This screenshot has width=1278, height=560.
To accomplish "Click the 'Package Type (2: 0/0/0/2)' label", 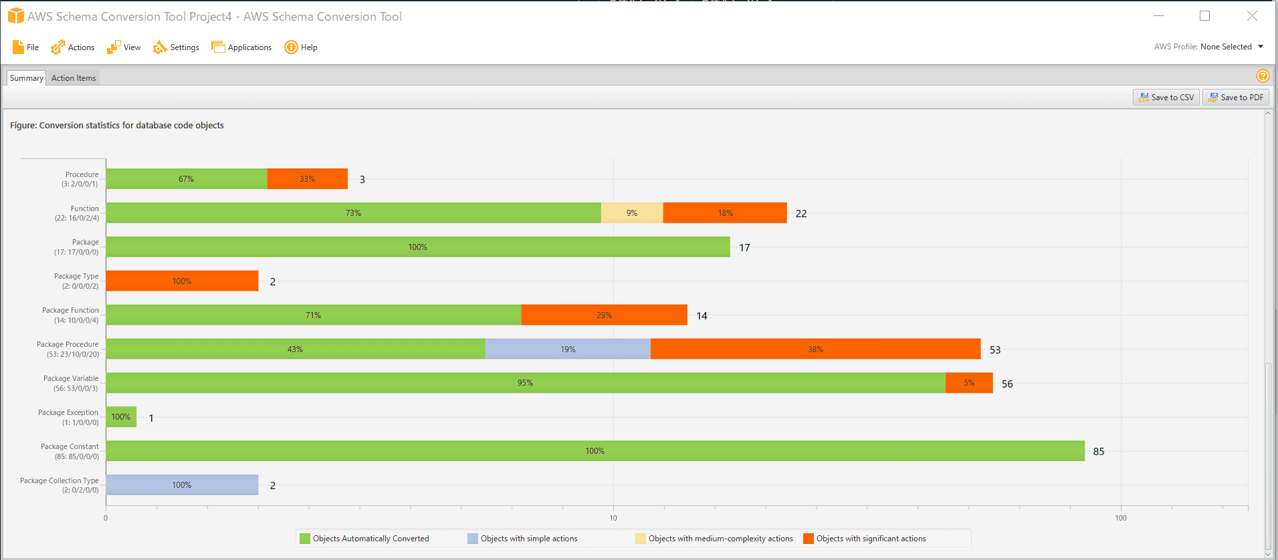I will tap(76, 281).
